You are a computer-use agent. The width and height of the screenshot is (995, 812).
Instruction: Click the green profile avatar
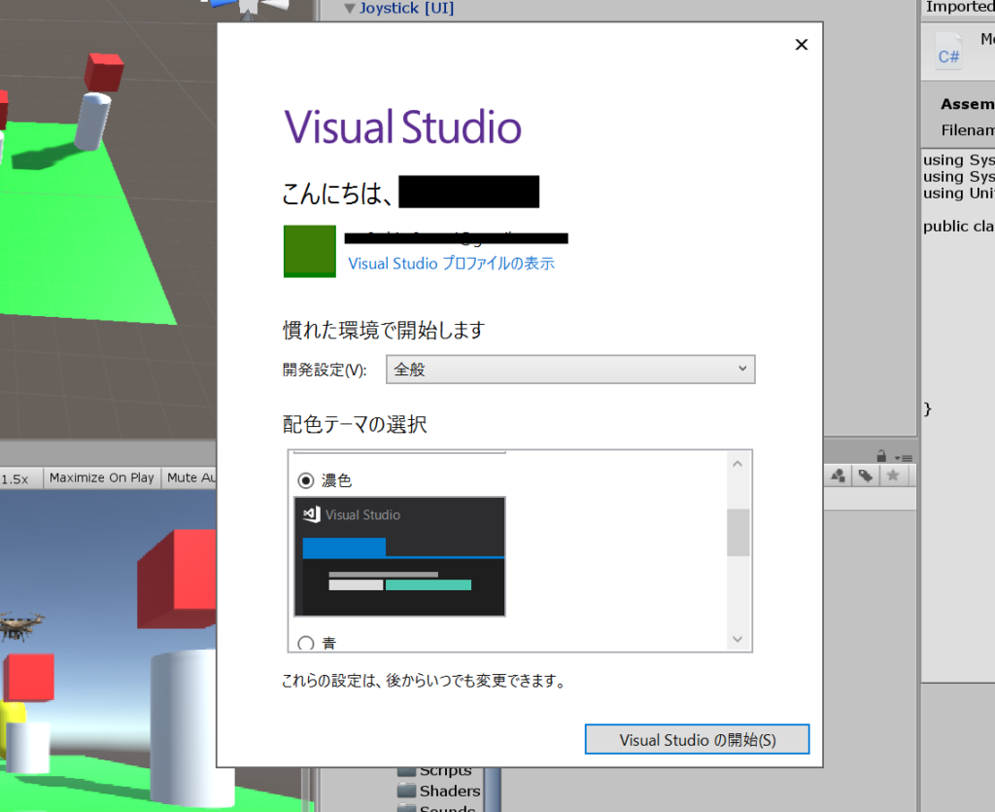coord(309,251)
